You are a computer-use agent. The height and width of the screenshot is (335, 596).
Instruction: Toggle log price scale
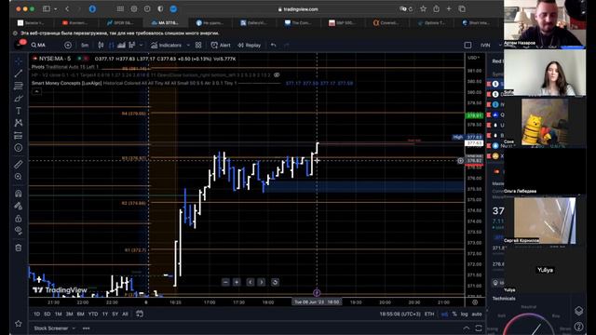464,315
